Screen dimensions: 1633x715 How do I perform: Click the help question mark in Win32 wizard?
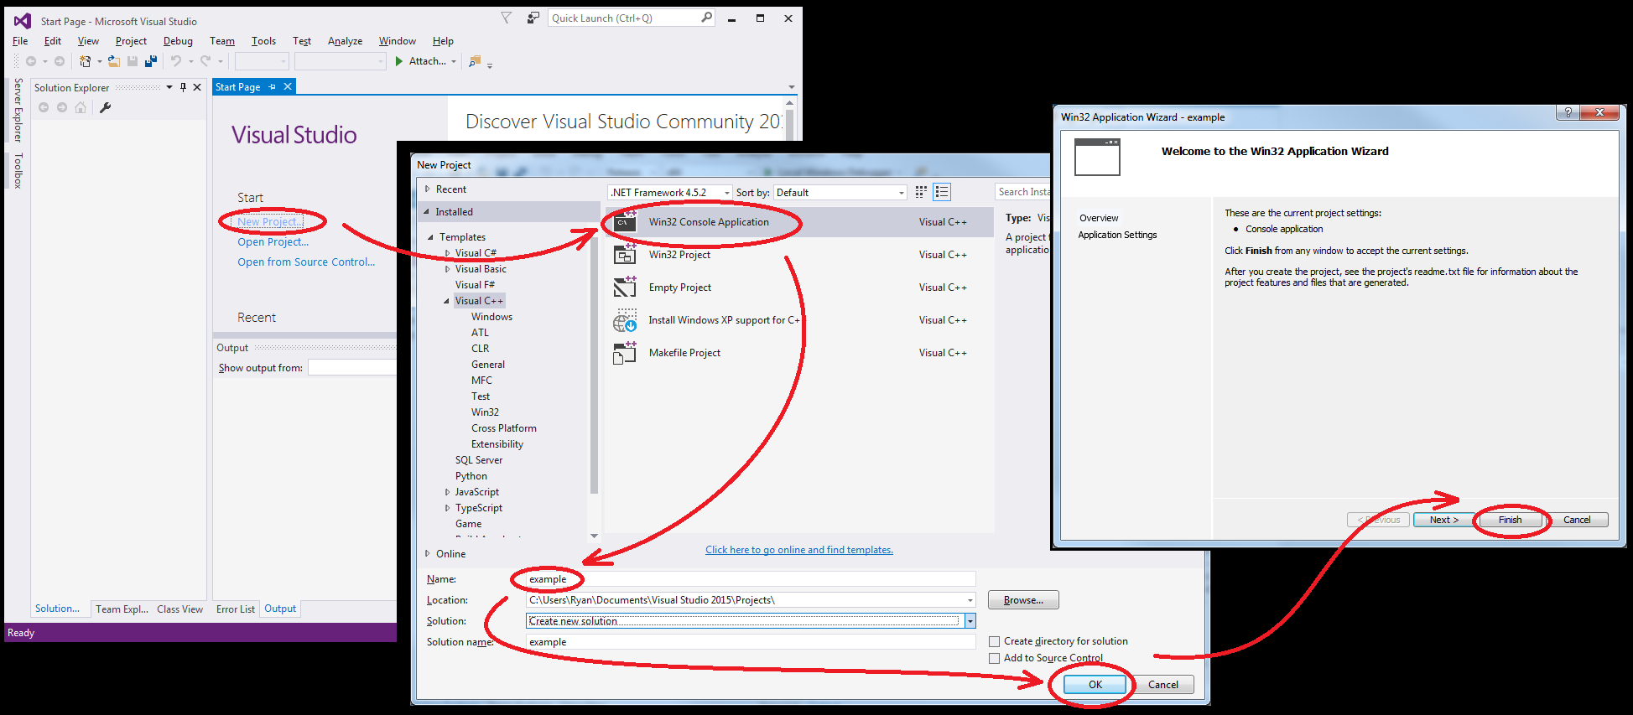pos(1568,112)
